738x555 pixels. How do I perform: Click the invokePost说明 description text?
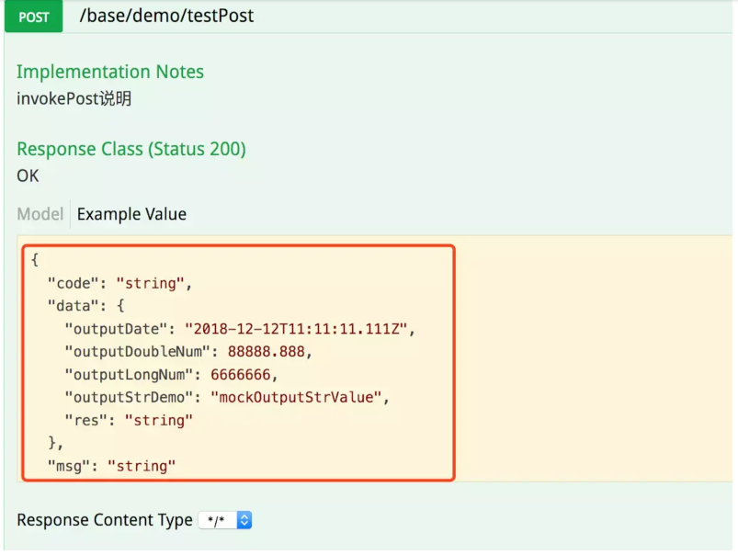pyautogui.click(x=74, y=98)
